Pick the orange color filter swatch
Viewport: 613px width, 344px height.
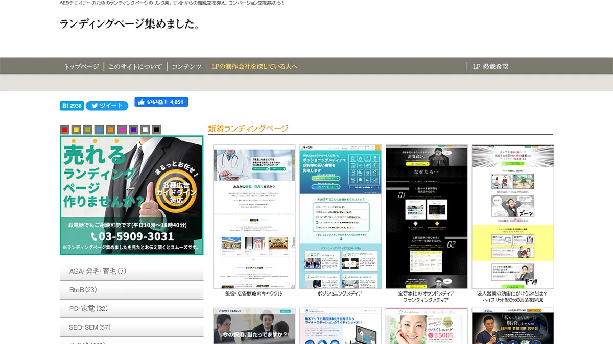[110, 130]
